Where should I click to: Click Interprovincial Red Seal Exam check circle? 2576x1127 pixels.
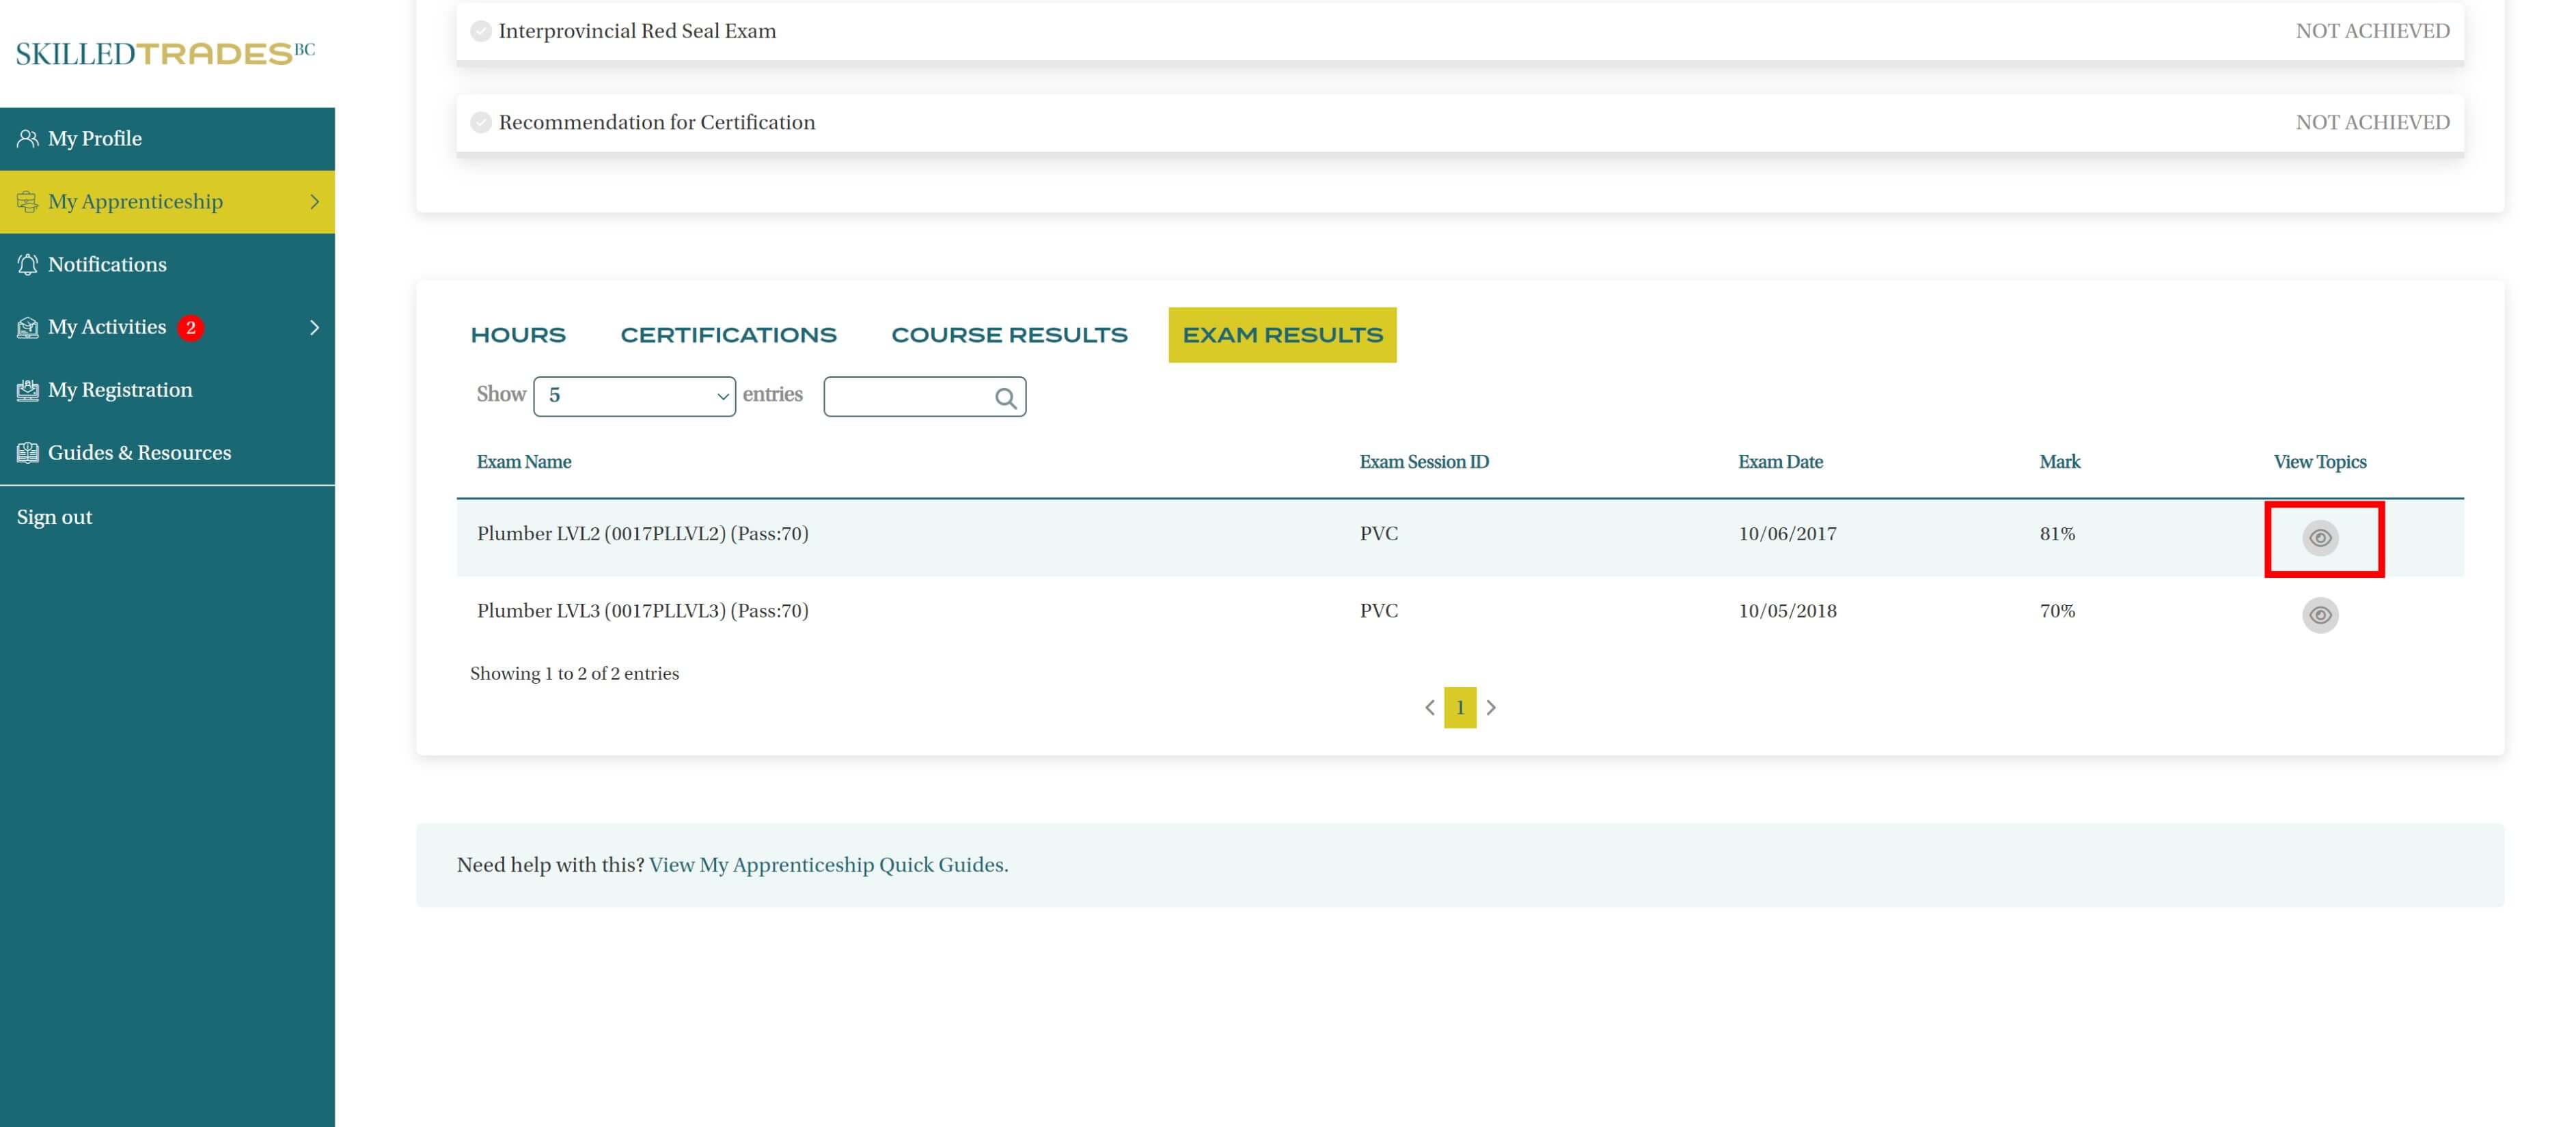click(x=481, y=31)
